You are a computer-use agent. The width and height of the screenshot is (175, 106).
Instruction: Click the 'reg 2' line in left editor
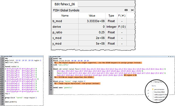(7, 94)
